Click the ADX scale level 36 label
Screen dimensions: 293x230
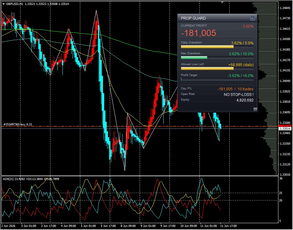tap(281, 178)
